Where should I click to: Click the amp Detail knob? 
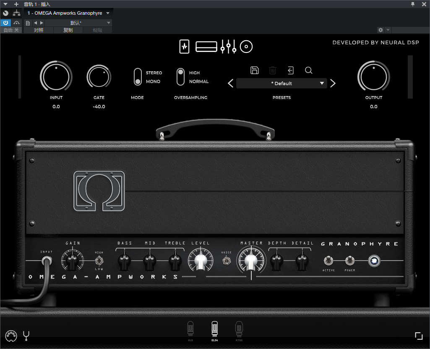[302, 261]
